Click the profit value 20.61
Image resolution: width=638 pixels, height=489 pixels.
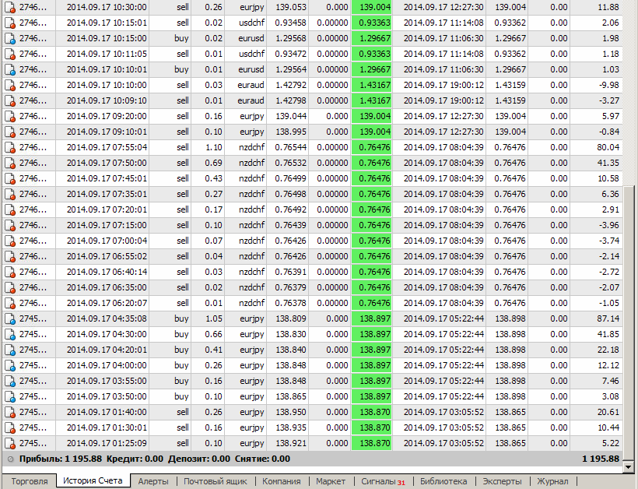point(608,413)
